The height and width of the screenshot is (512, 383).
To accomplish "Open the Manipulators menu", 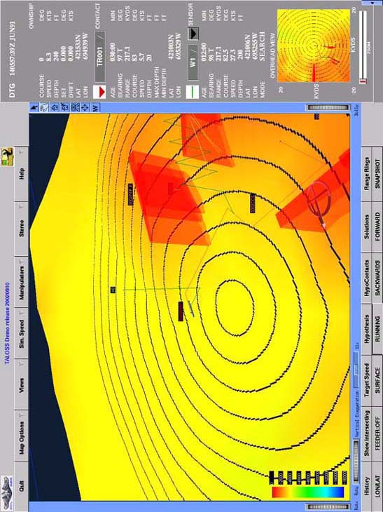I will click(22, 283).
